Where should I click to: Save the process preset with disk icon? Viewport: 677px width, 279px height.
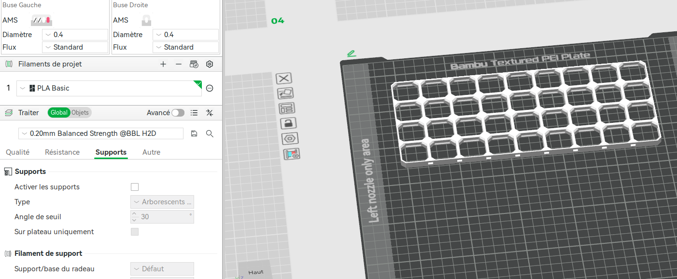point(194,133)
